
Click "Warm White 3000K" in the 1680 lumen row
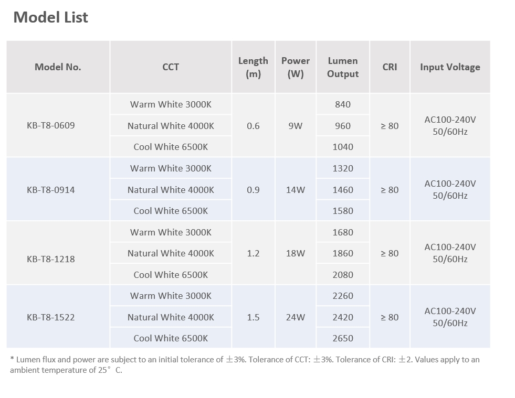pos(171,232)
